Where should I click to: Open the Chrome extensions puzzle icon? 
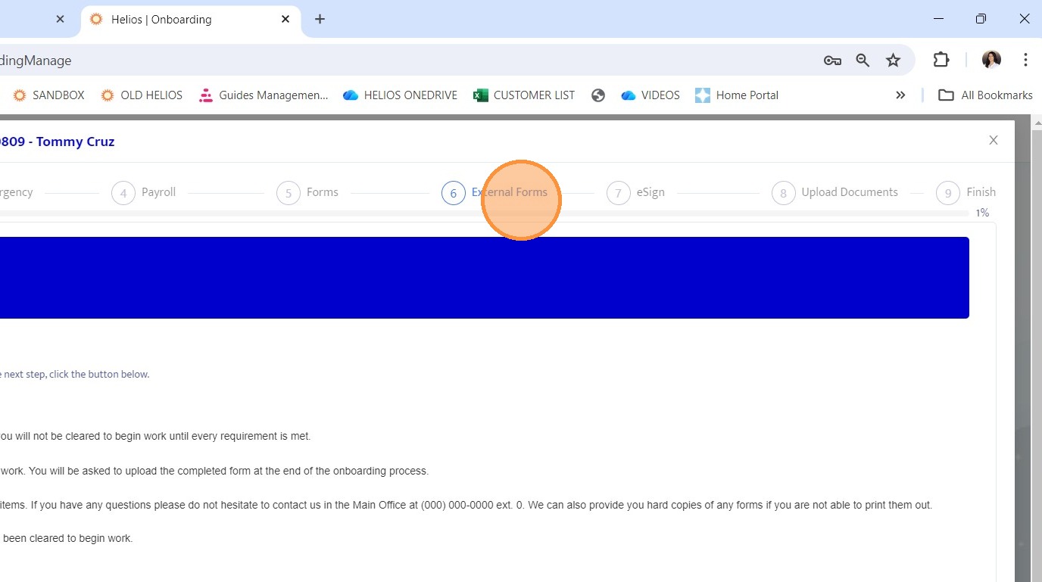[x=941, y=60]
